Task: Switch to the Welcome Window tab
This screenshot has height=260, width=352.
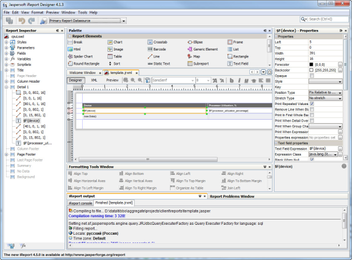Action: click(82, 73)
